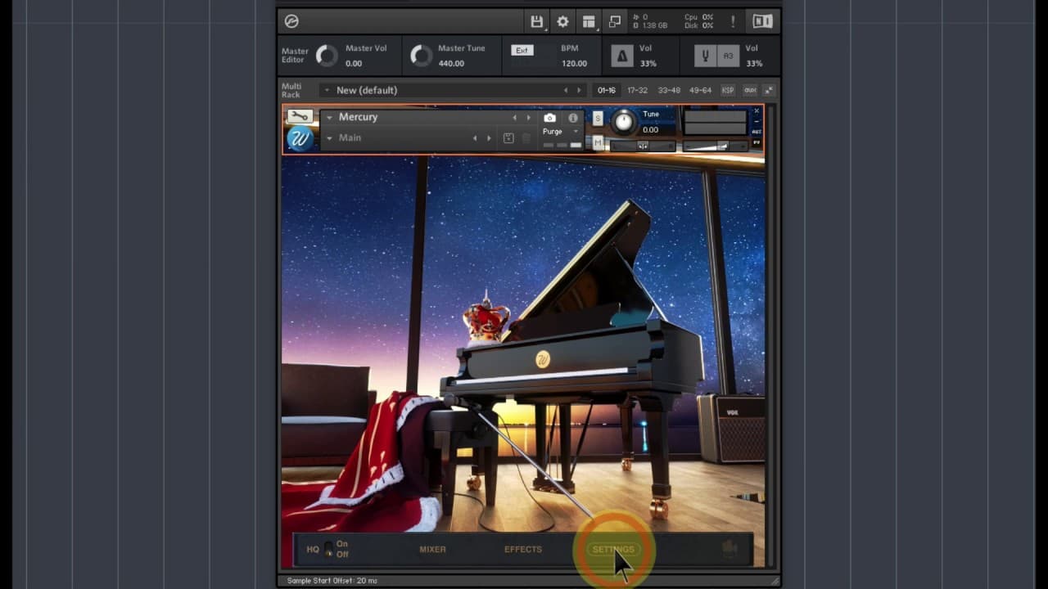The image size is (1048, 589).
Task: Save the snapshot icon
Action: tap(508, 138)
